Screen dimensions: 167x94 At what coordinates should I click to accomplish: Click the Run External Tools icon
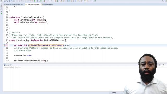coord(45,1)
